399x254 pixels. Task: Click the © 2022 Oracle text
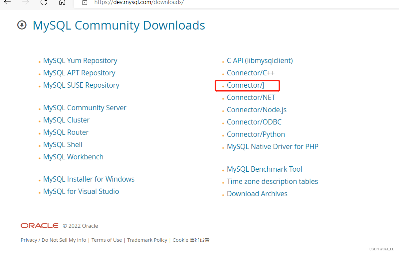tap(81, 226)
